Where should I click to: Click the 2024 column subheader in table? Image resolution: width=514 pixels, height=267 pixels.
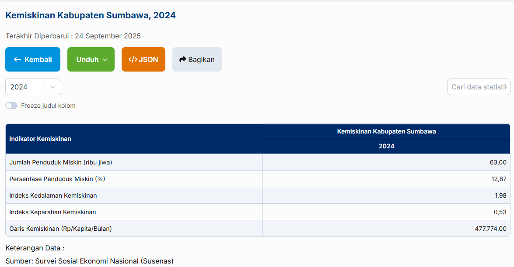(386, 146)
